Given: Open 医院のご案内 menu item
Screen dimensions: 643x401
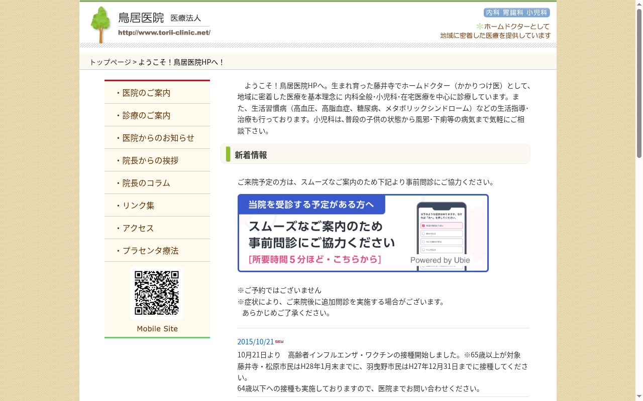Looking at the screenshot, I should 157,93.
